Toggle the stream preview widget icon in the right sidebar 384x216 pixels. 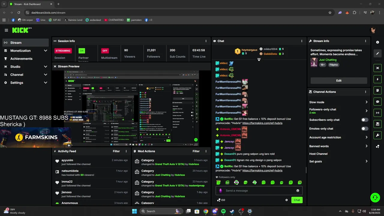click(x=378, y=68)
